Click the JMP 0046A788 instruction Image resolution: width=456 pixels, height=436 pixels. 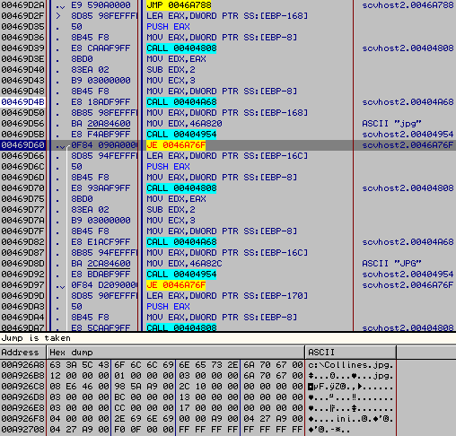pos(179,5)
